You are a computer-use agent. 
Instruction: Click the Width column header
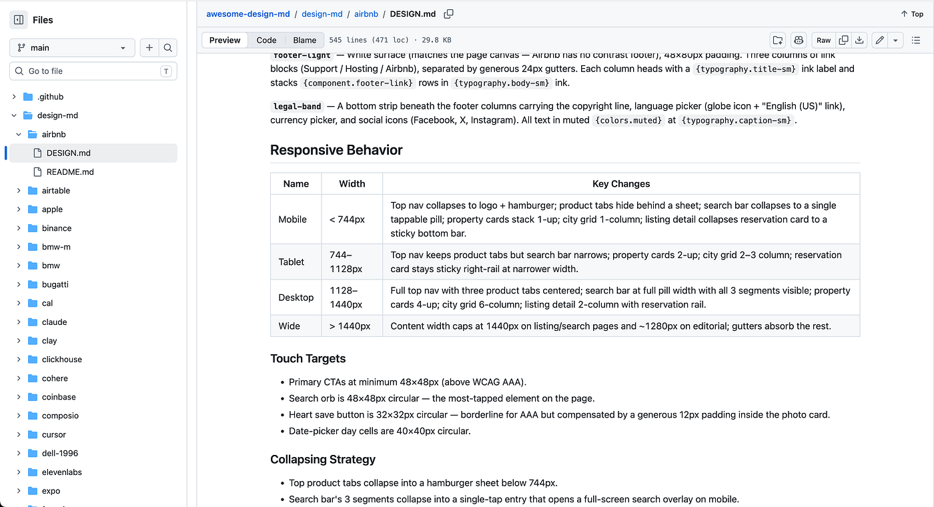(x=352, y=184)
